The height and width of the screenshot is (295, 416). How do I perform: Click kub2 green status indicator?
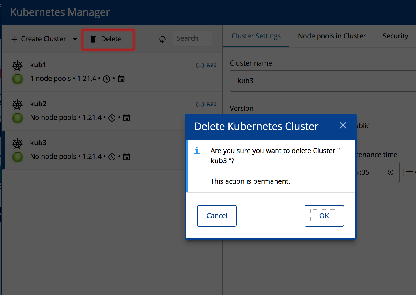18,118
